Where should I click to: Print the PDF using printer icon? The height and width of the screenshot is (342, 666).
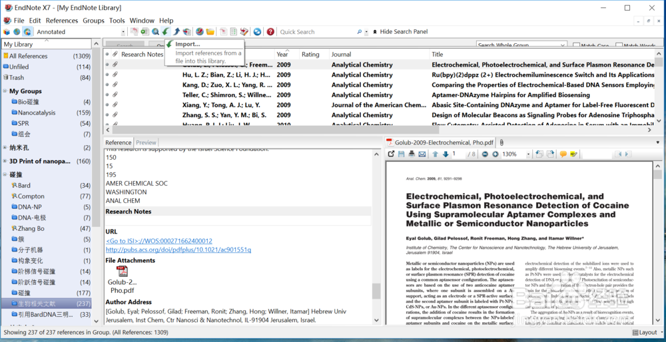(412, 154)
